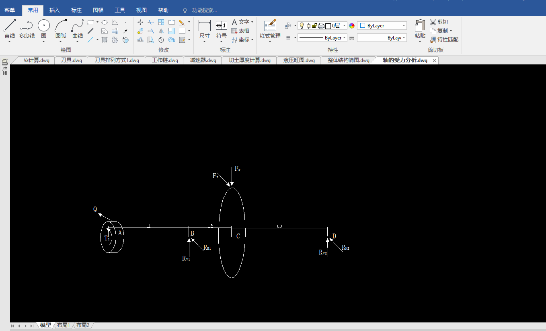Switch to the 减速器.dwg document tab
Screen dimensions: 546x331
click(203, 60)
